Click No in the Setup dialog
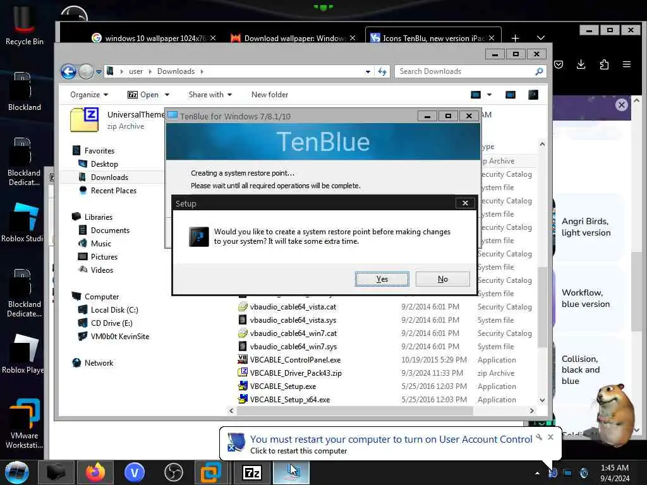Viewport: 647px width, 485px height. pyautogui.click(x=442, y=279)
